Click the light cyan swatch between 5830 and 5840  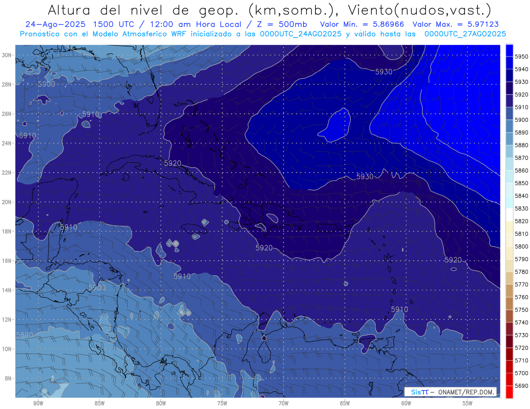pyautogui.click(x=509, y=202)
